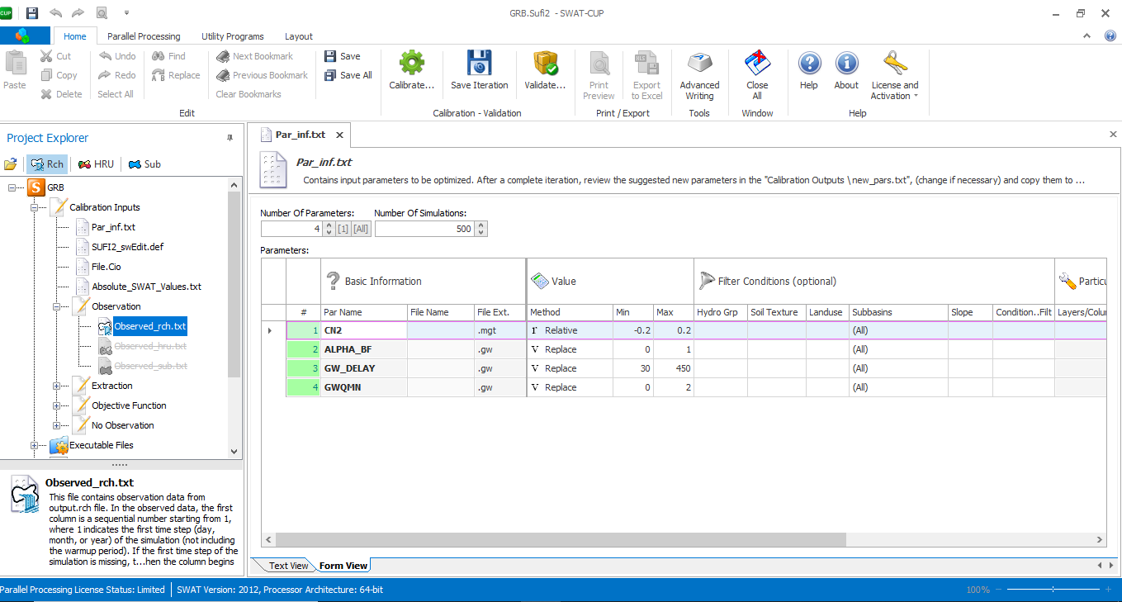1122x602 pixels.
Task: Select the Form View tab
Action: tap(343, 566)
